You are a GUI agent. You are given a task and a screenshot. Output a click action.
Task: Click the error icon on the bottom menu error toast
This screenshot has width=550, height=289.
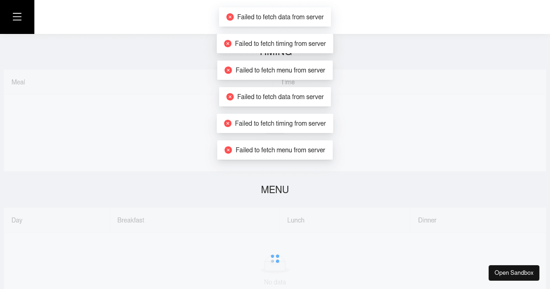(228, 150)
